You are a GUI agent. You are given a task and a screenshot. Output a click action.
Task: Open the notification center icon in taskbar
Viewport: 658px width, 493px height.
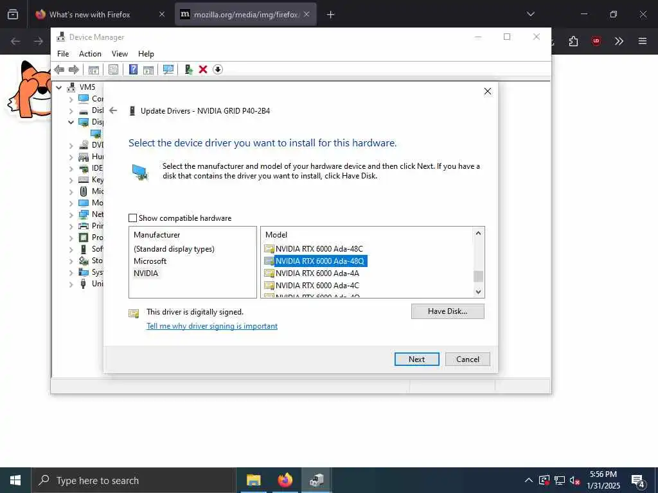638,480
